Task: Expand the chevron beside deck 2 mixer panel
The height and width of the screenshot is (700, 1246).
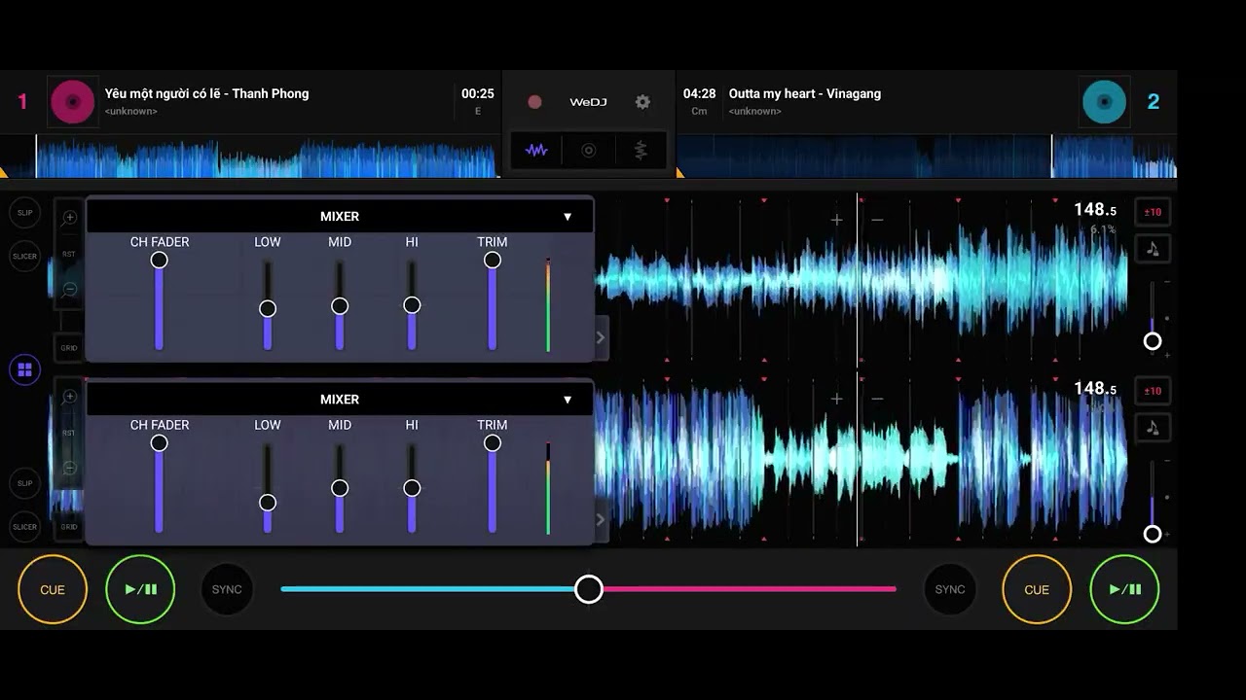Action: tap(601, 520)
